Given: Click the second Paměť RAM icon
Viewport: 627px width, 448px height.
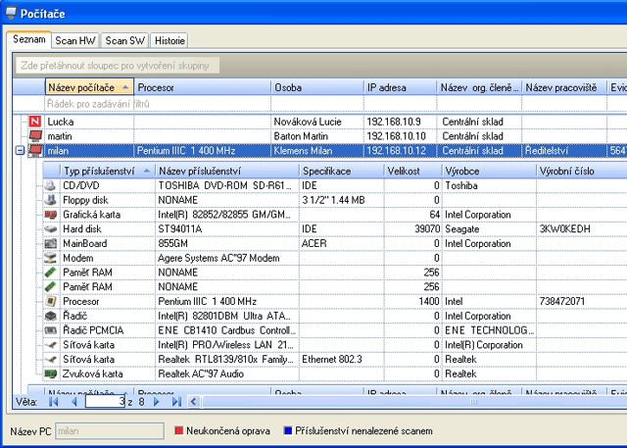Looking at the screenshot, I should pyautogui.click(x=50, y=287).
